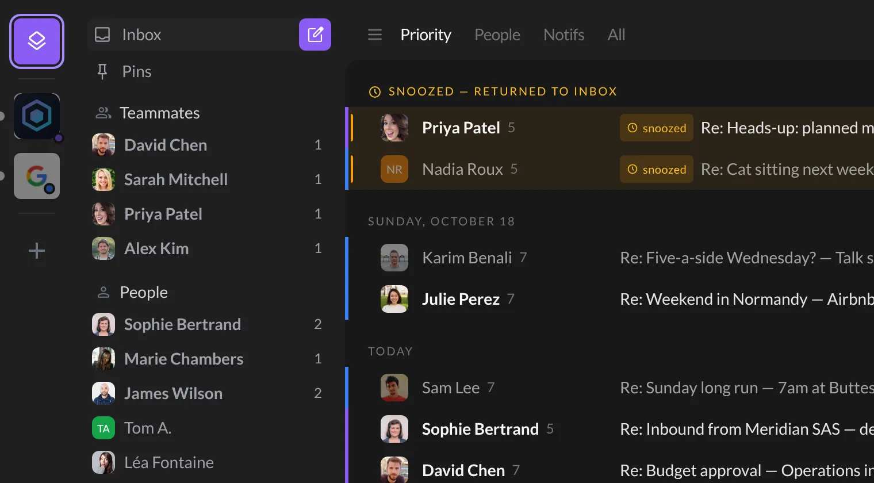Screen dimensions: 874x483
Task: Click the green TA avatar for Tom A.
Action: pos(103,428)
